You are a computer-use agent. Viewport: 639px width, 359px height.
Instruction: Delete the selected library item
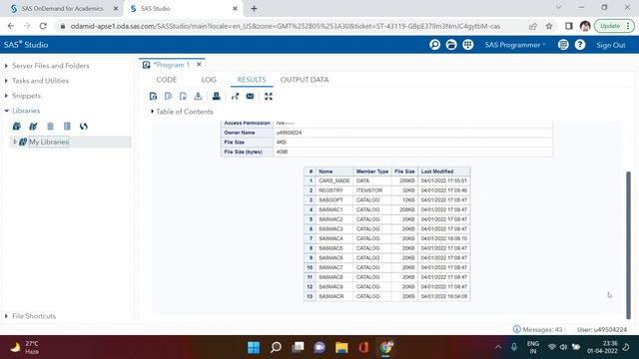pos(50,127)
